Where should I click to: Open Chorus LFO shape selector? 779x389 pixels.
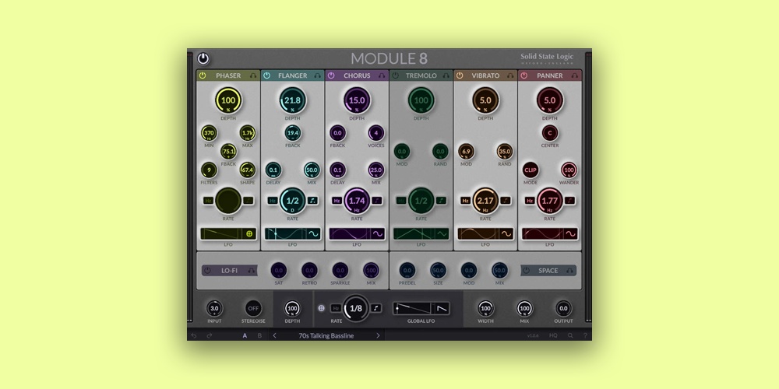point(378,233)
